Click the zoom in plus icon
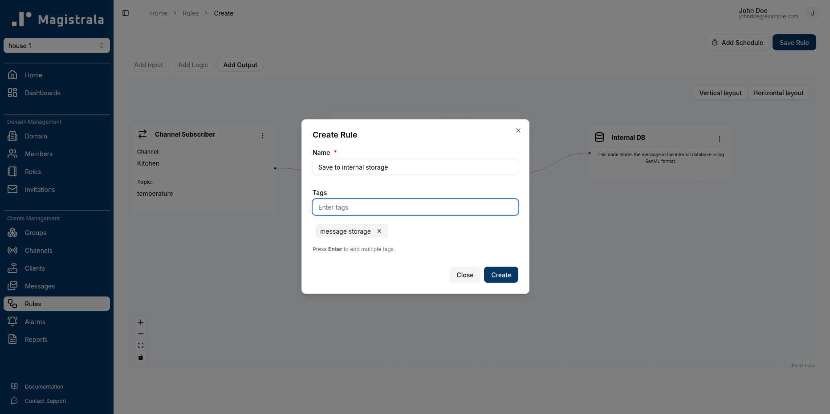 (141, 322)
